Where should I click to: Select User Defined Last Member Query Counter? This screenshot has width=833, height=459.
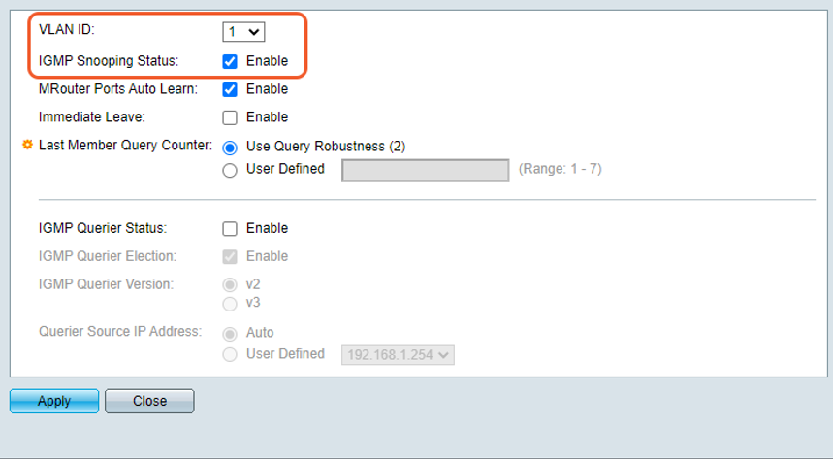click(230, 170)
